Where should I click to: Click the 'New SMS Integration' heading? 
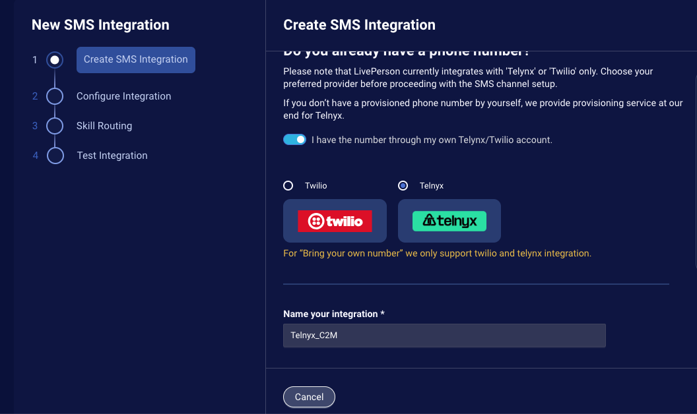click(x=100, y=25)
